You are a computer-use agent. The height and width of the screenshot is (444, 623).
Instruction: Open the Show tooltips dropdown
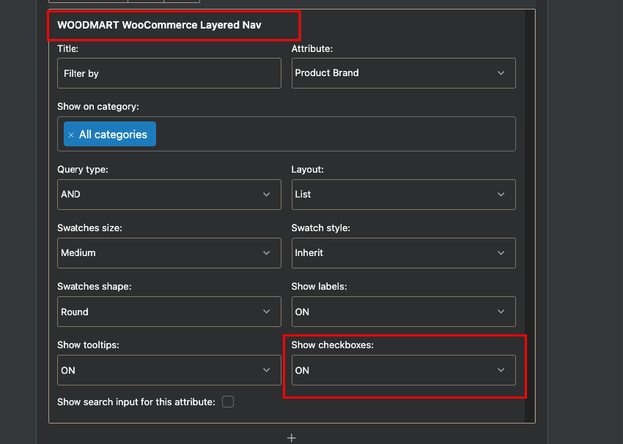pyautogui.click(x=169, y=370)
